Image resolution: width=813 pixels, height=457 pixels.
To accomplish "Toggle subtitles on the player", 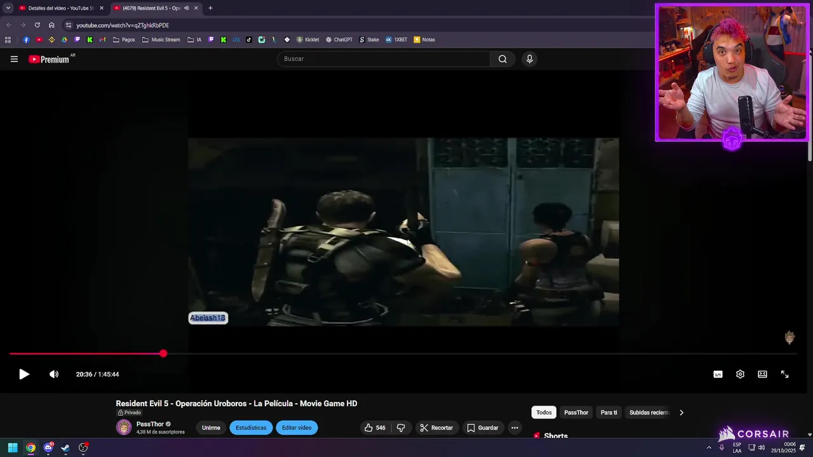I will pyautogui.click(x=718, y=374).
